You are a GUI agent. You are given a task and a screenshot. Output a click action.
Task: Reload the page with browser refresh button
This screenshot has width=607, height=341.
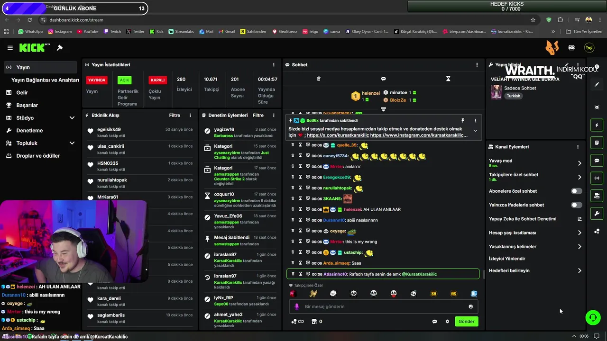[29, 20]
